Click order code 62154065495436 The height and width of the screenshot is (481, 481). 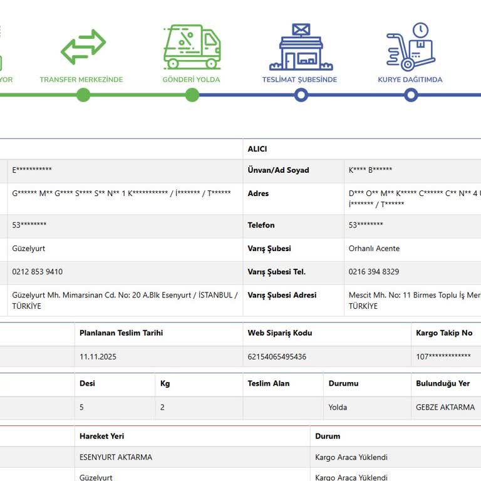click(277, 357)
